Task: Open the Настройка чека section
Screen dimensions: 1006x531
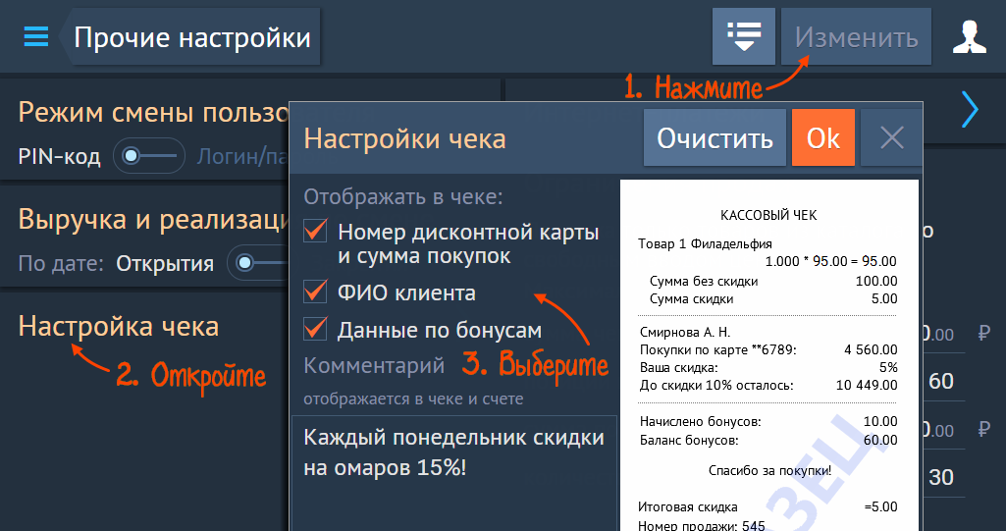Action: pyautogui.click(x=119, y=326)
